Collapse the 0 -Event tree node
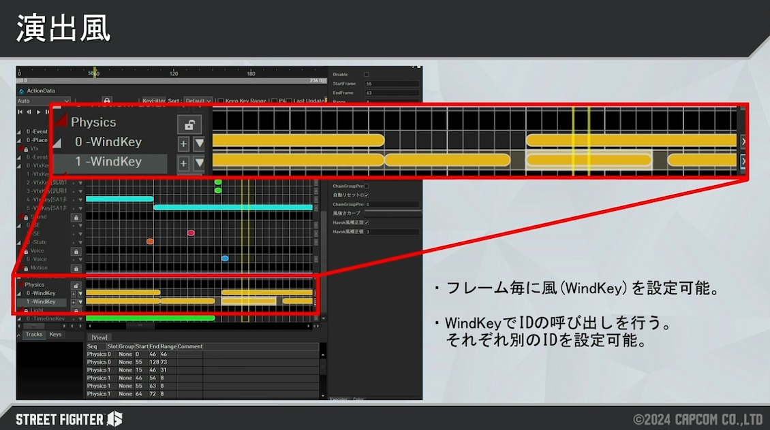The image size is (770, 430). point(20,132)
